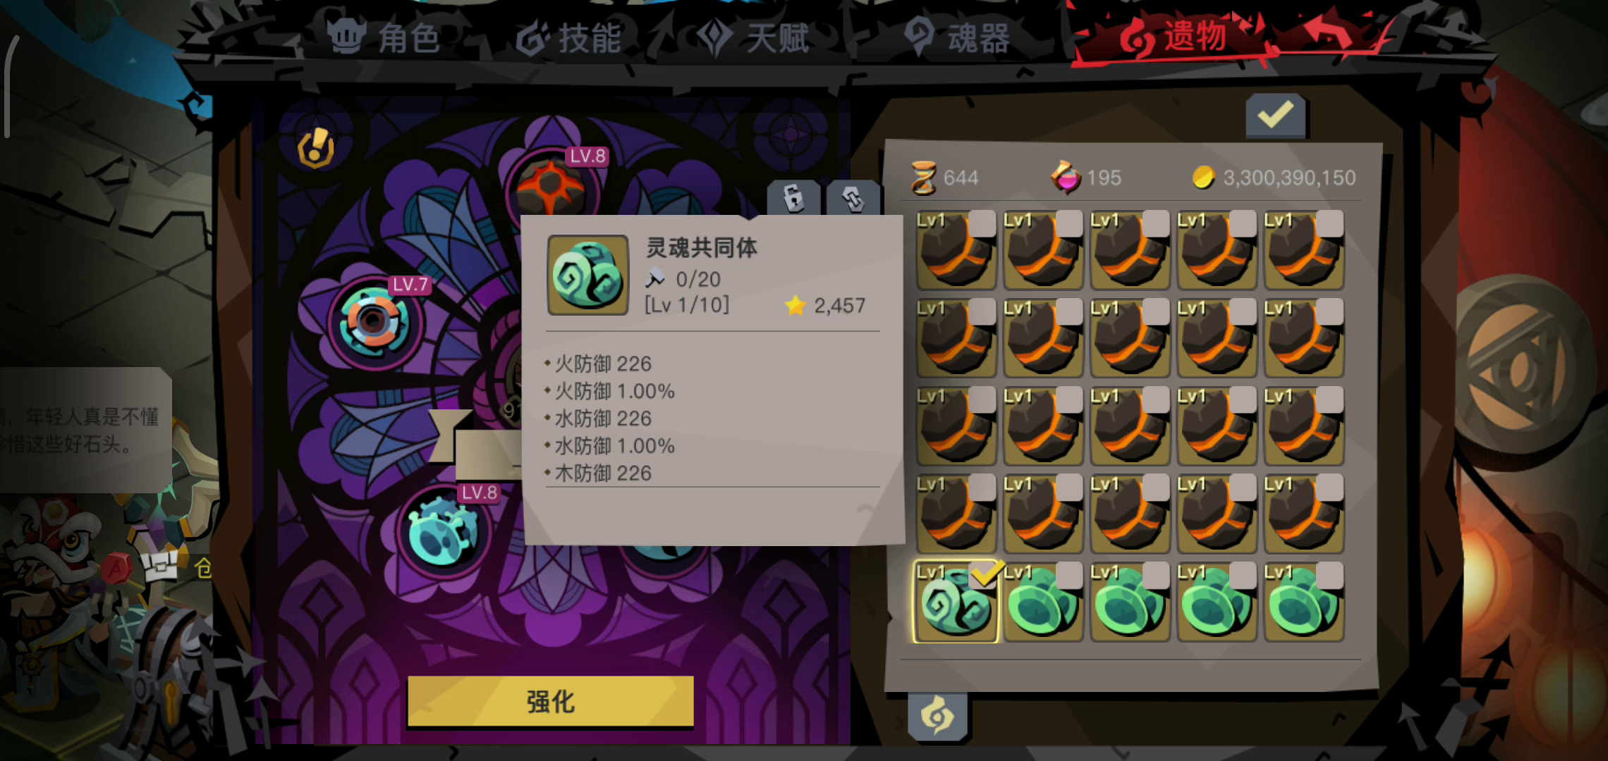Open the yellow exclamation info icon
Image resolution: width=1608 pixels, height=761 pixels.
(315, 148)
